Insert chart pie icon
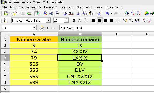Screen dimensions: 154x93 coord(147,13)
